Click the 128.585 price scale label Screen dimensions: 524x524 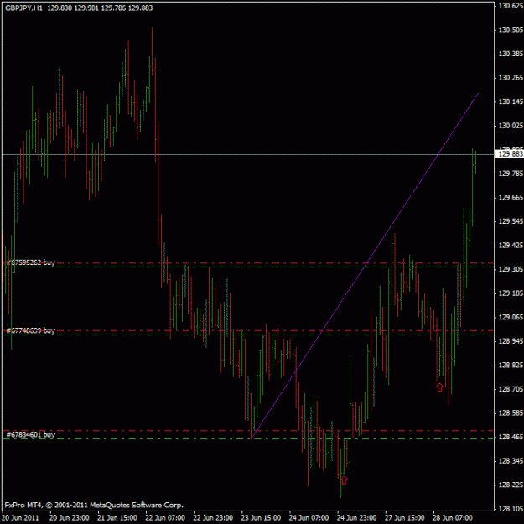click(x=511, y=413)
